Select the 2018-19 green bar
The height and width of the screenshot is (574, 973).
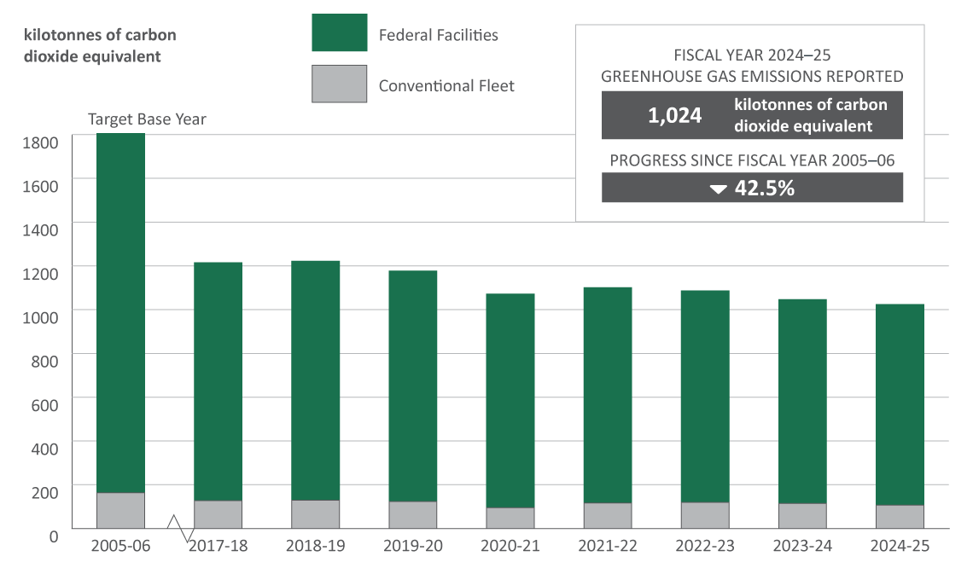pyautogui.click(x=316, y=380)
